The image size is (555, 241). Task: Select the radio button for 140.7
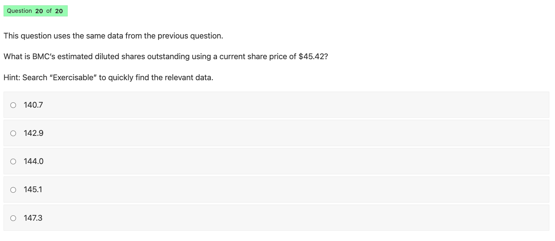pos(13,105)
